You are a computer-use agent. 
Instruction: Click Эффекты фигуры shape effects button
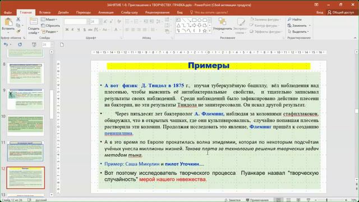[x=265, y=31]
